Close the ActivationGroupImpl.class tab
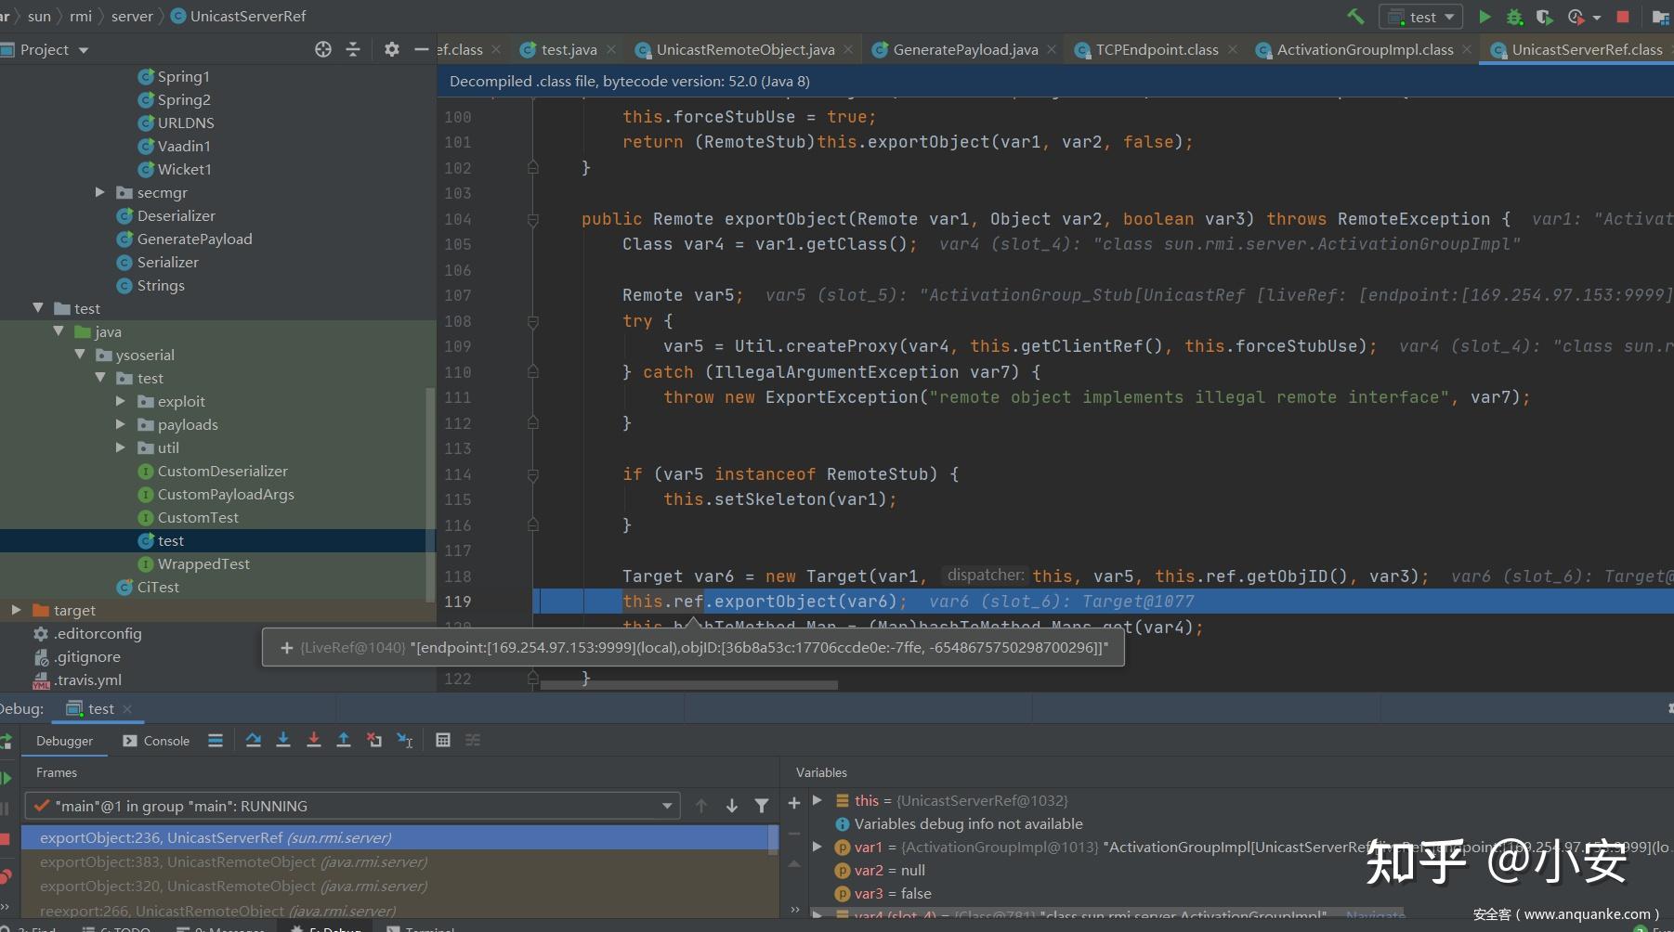1674x932 pixels. pos(1467,49)
